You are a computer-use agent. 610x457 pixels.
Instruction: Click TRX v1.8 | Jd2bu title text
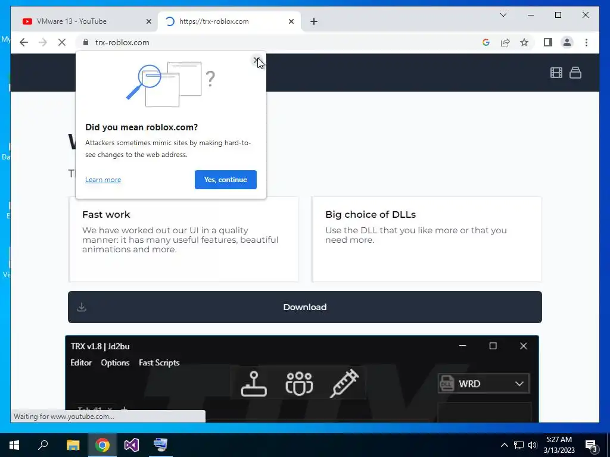click(100, 346)
